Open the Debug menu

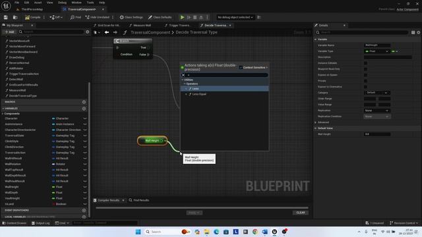point(62,3)
